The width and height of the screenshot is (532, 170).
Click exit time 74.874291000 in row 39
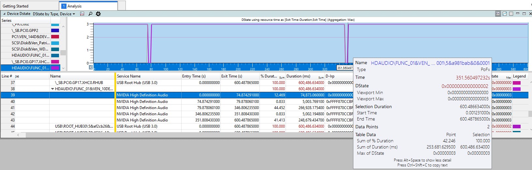(x=240, y=95)
